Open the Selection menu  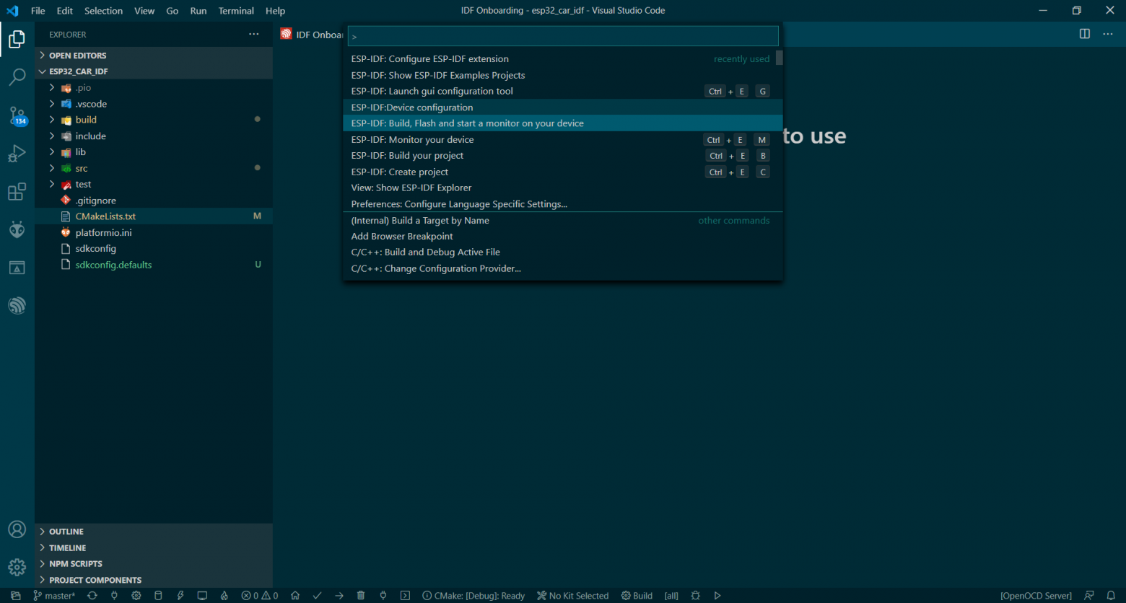coord(103,11)
